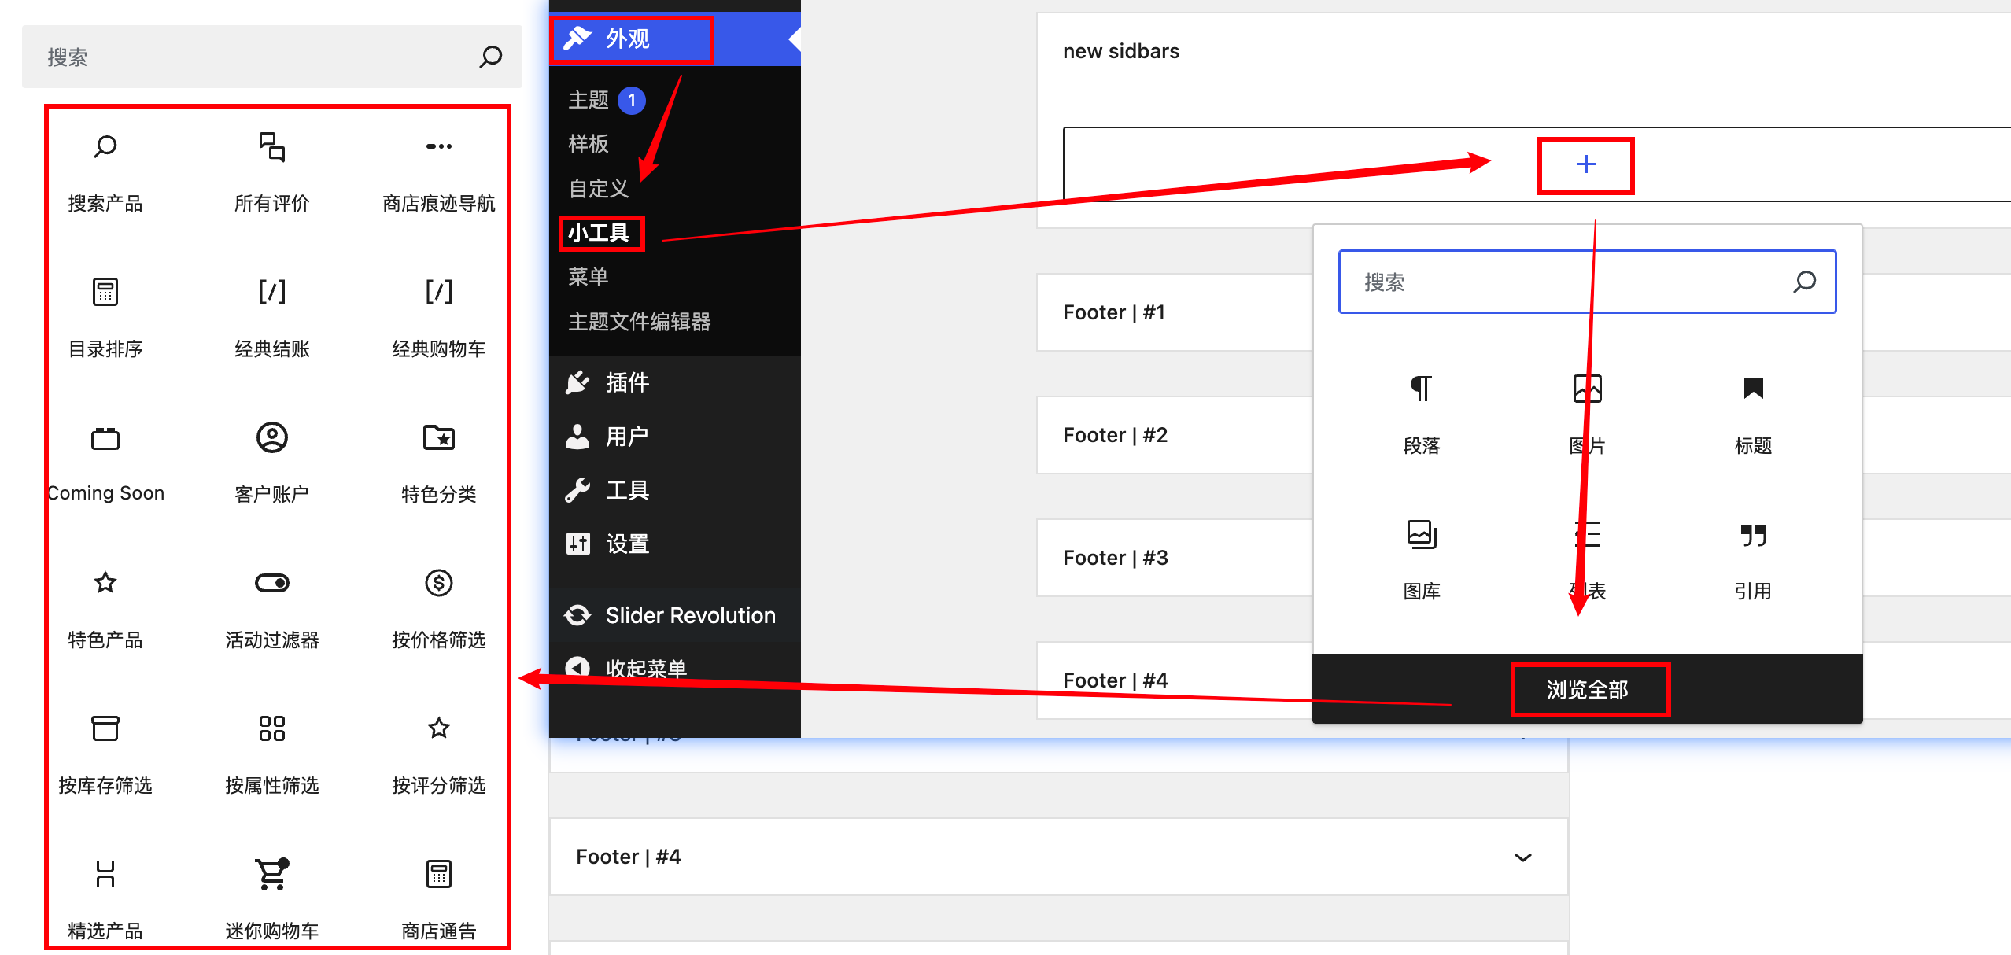Open the 菜单 menus submenu item
The image size is (2011, 955).
[x=589, y=277]
